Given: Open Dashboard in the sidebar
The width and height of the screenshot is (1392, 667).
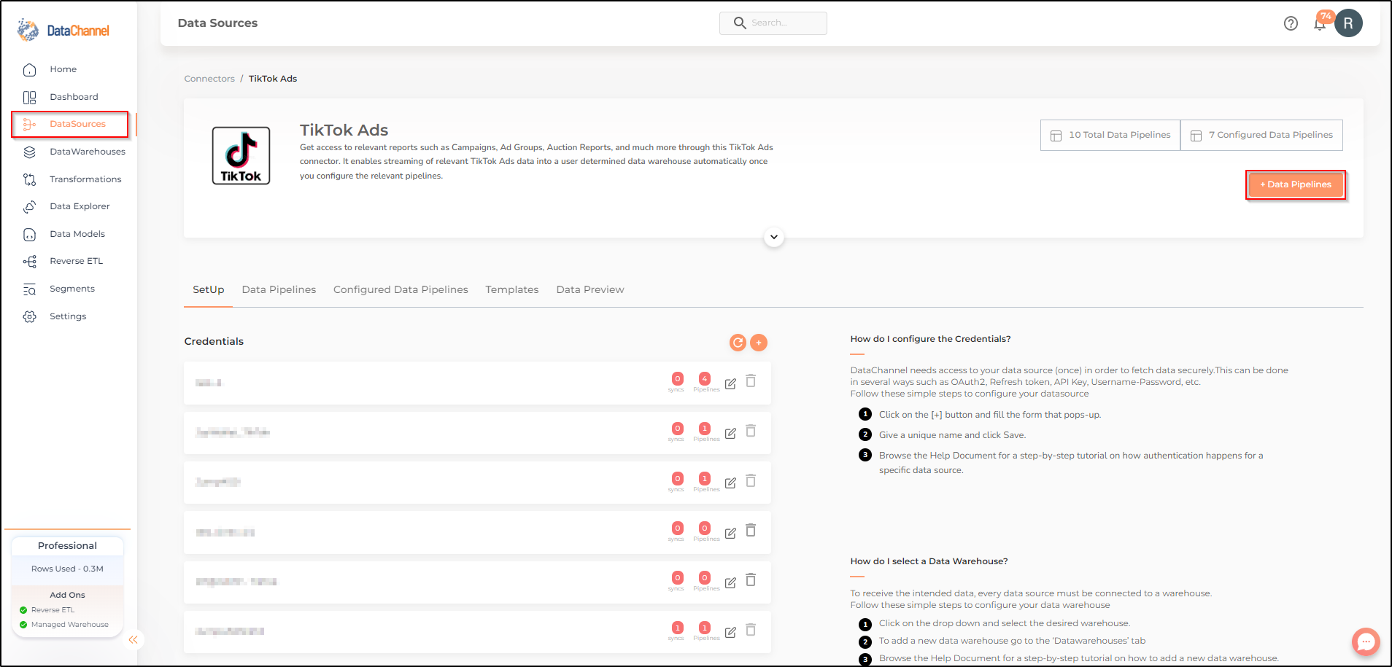Looking at the screenshot, I should click(74, 97).
